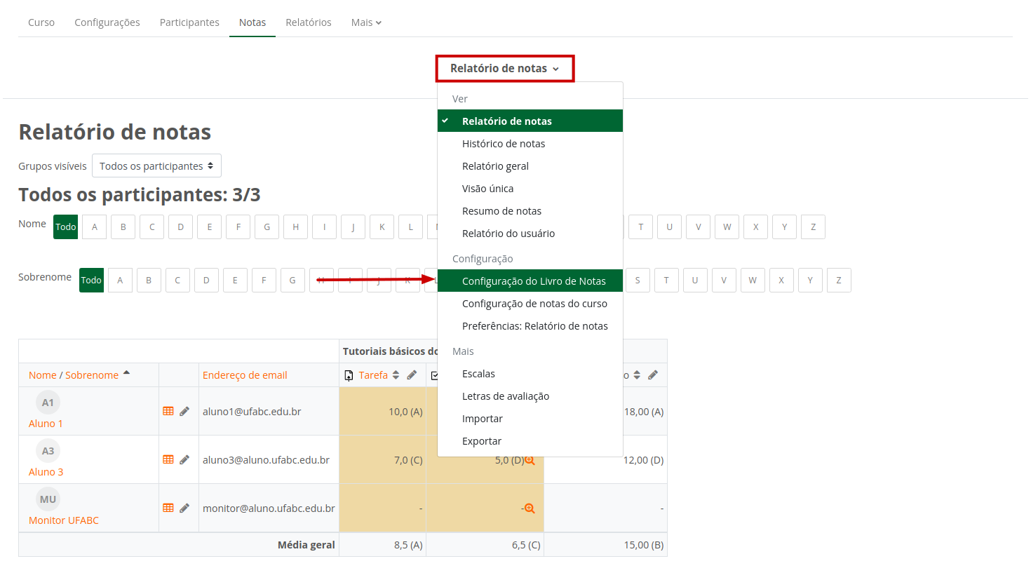Switch to the Participantes tab
Screen dimensions: 1031x573
click(189, 22)
